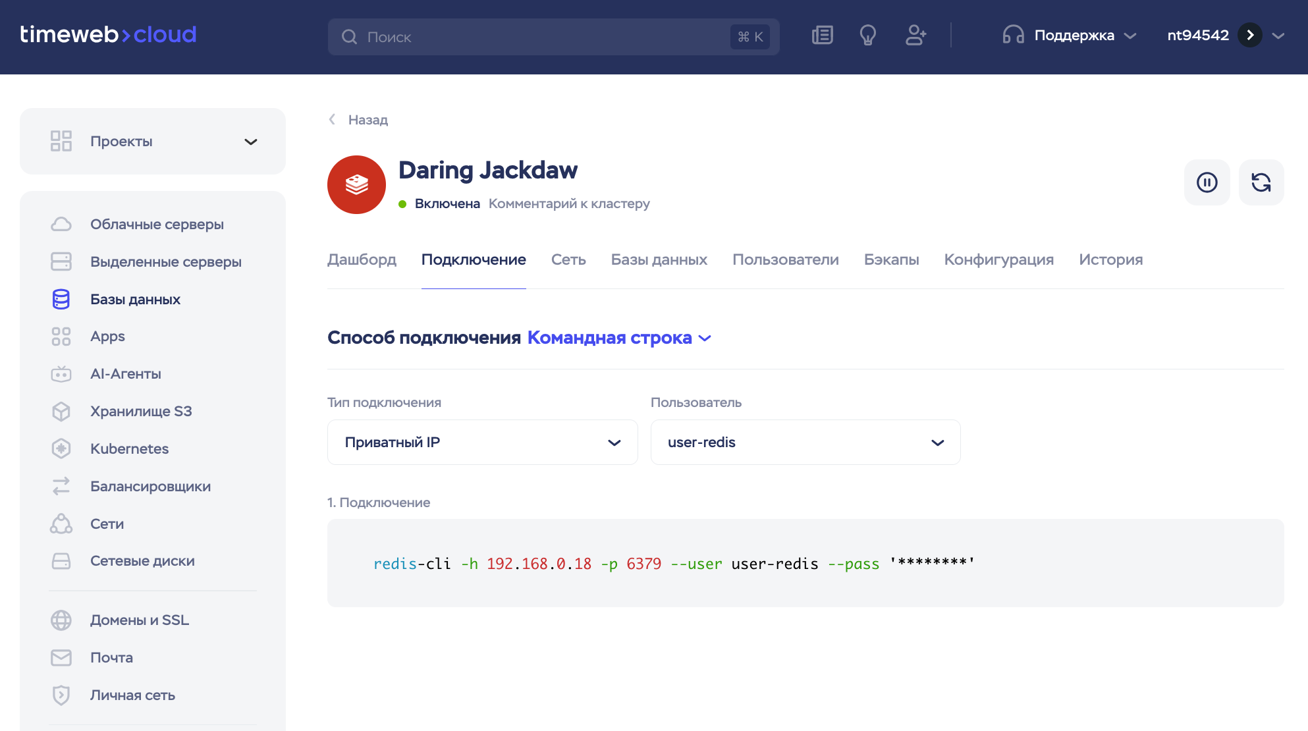Click the add user icon in header
The width and height of the screenshot is (1308, 731).
[915, 36]
